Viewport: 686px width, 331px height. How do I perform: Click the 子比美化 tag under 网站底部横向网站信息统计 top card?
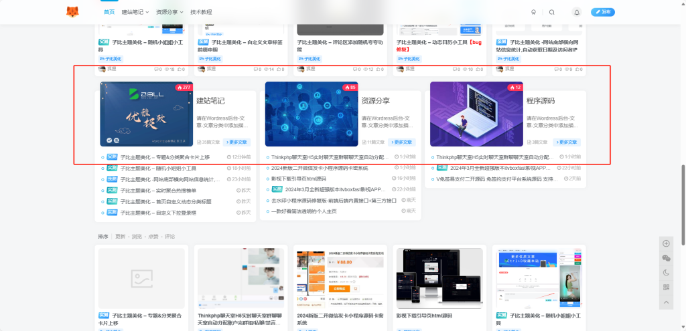(508, 59)
